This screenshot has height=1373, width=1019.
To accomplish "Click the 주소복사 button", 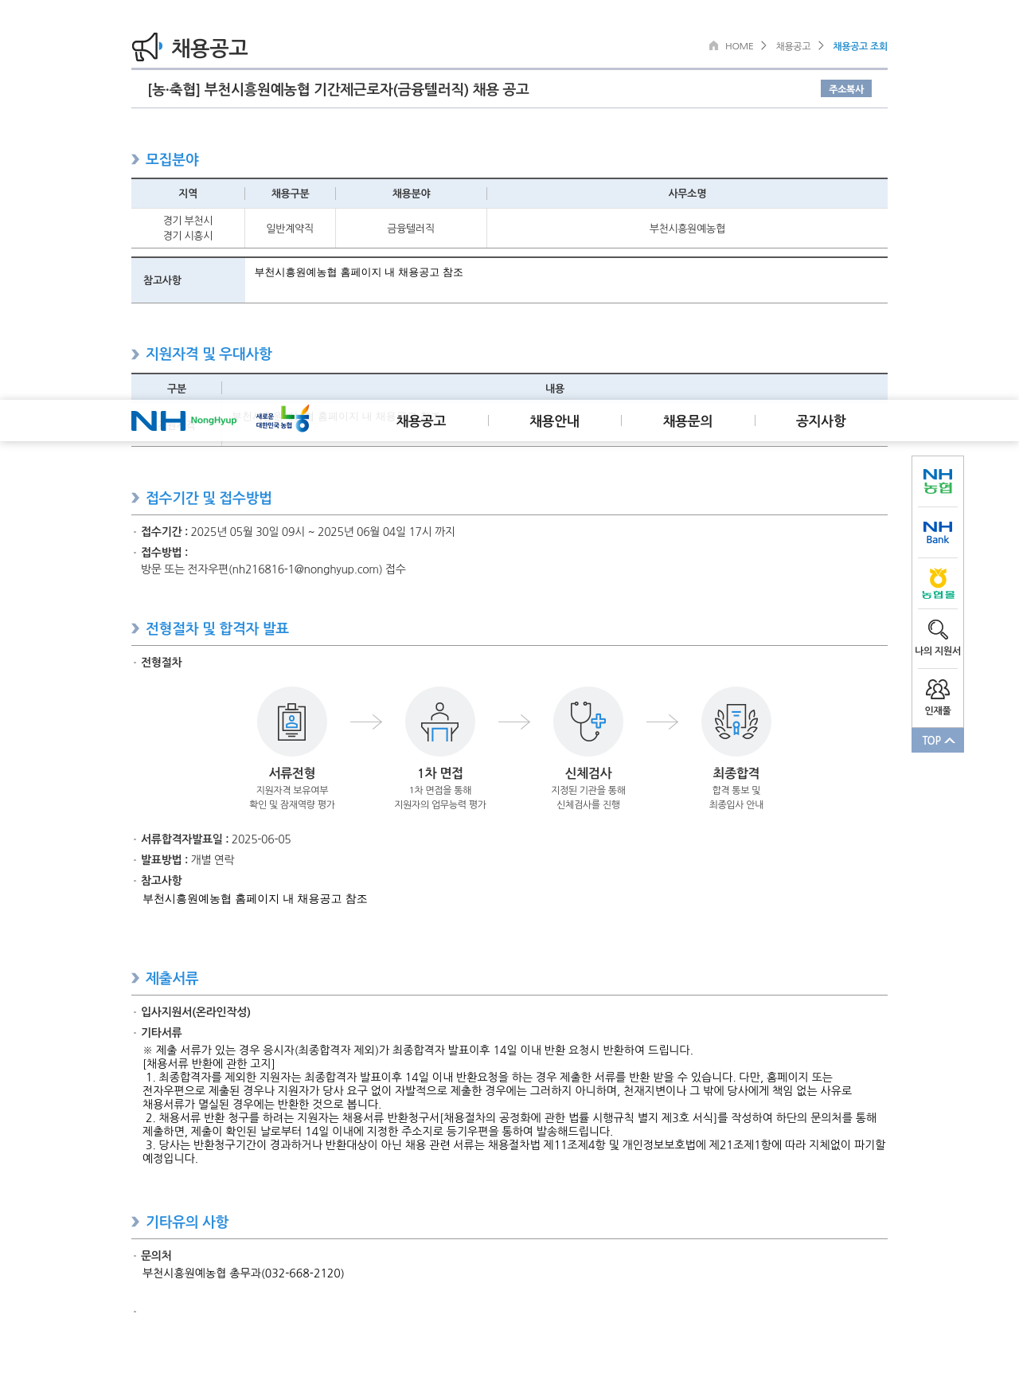I will point(846,88).
